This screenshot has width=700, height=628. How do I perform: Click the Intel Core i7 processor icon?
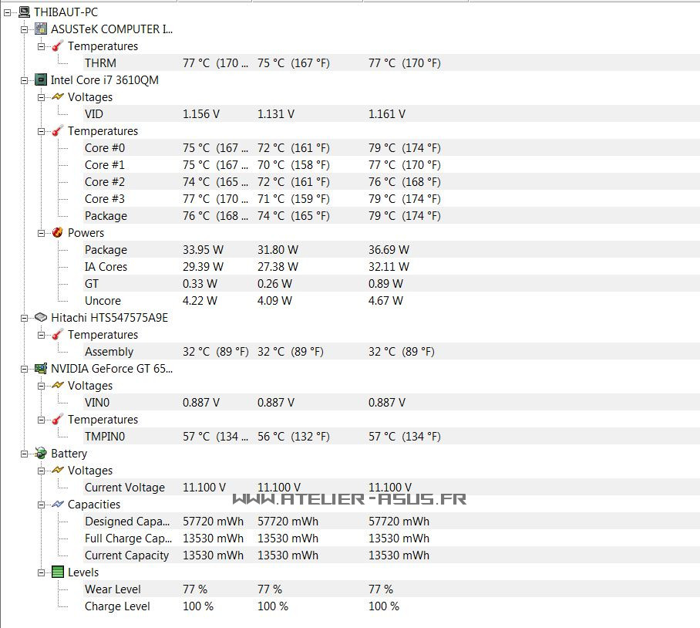[x=41, y=80]
